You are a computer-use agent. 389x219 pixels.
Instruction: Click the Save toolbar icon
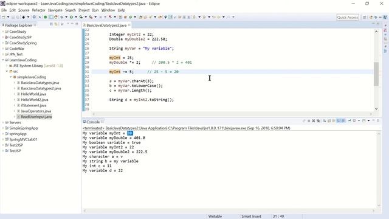[13, 17]
